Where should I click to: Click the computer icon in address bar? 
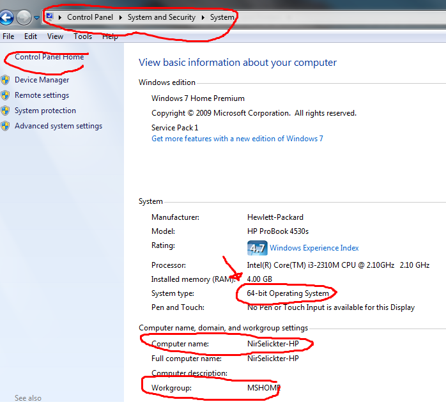point(50,17)
